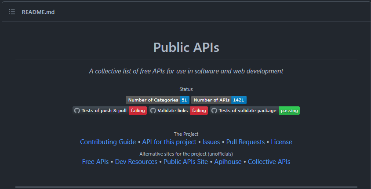Click the red failing status on push & pull
371x189 pixels.
138,110
